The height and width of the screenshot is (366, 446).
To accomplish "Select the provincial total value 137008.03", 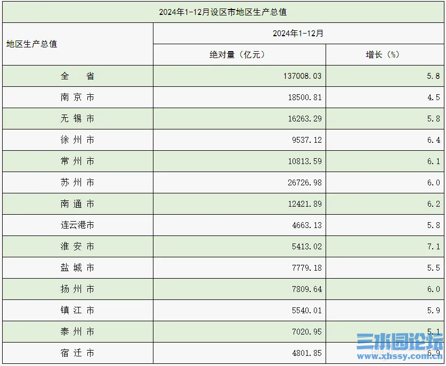I will [302, 76].
